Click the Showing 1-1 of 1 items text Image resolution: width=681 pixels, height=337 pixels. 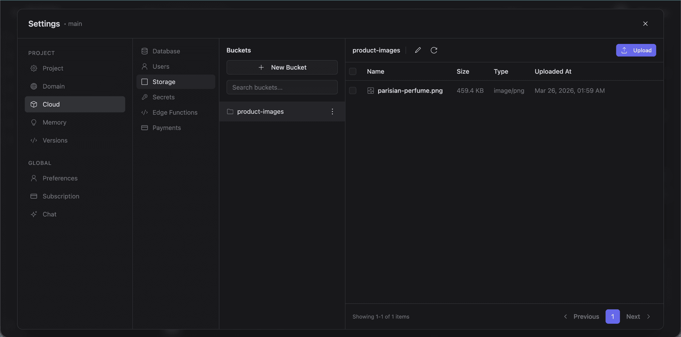381,317
